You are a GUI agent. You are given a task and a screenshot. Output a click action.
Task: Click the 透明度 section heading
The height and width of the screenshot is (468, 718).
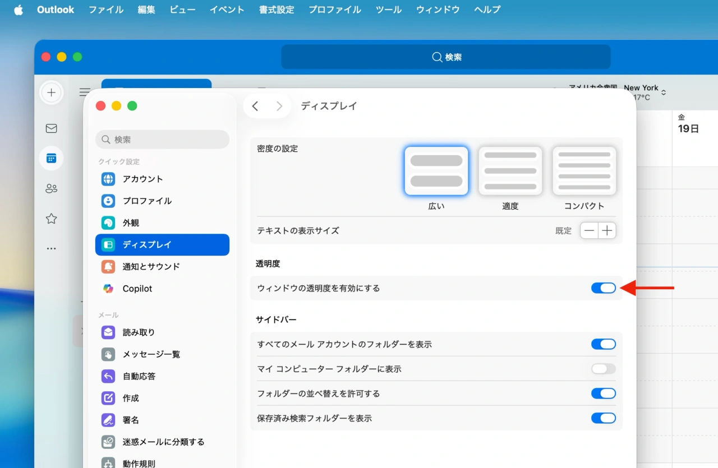(268, 263)
